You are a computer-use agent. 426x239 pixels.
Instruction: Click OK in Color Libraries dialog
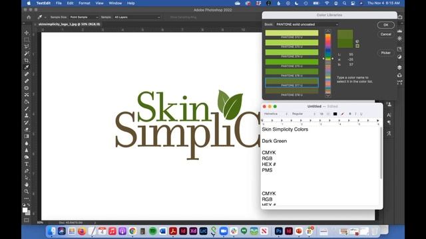386,25
